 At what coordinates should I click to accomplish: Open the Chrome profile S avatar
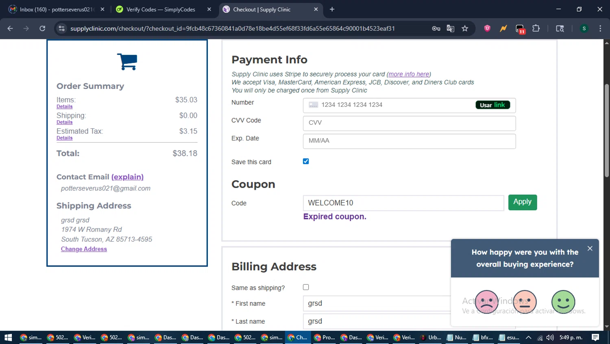tap(584, 28)
